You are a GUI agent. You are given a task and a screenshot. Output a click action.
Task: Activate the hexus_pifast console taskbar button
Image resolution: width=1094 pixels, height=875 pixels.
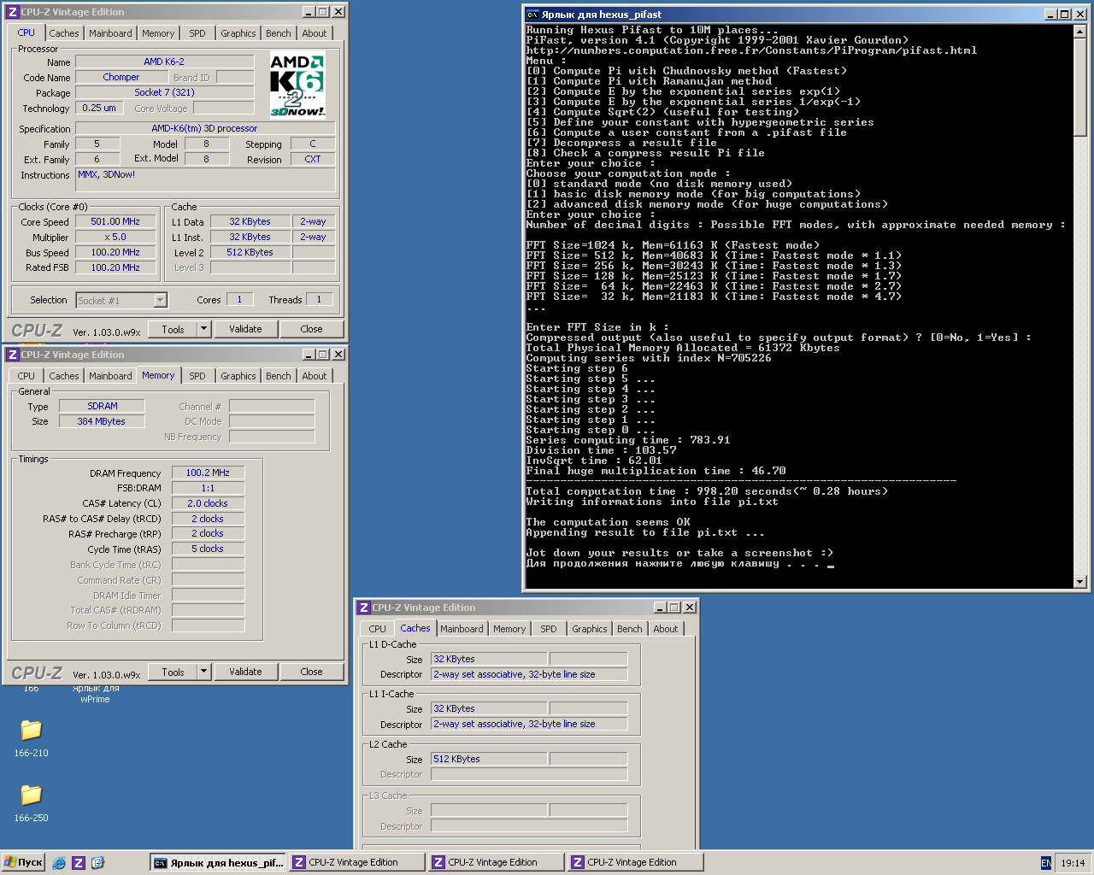(x=218, y=863)
